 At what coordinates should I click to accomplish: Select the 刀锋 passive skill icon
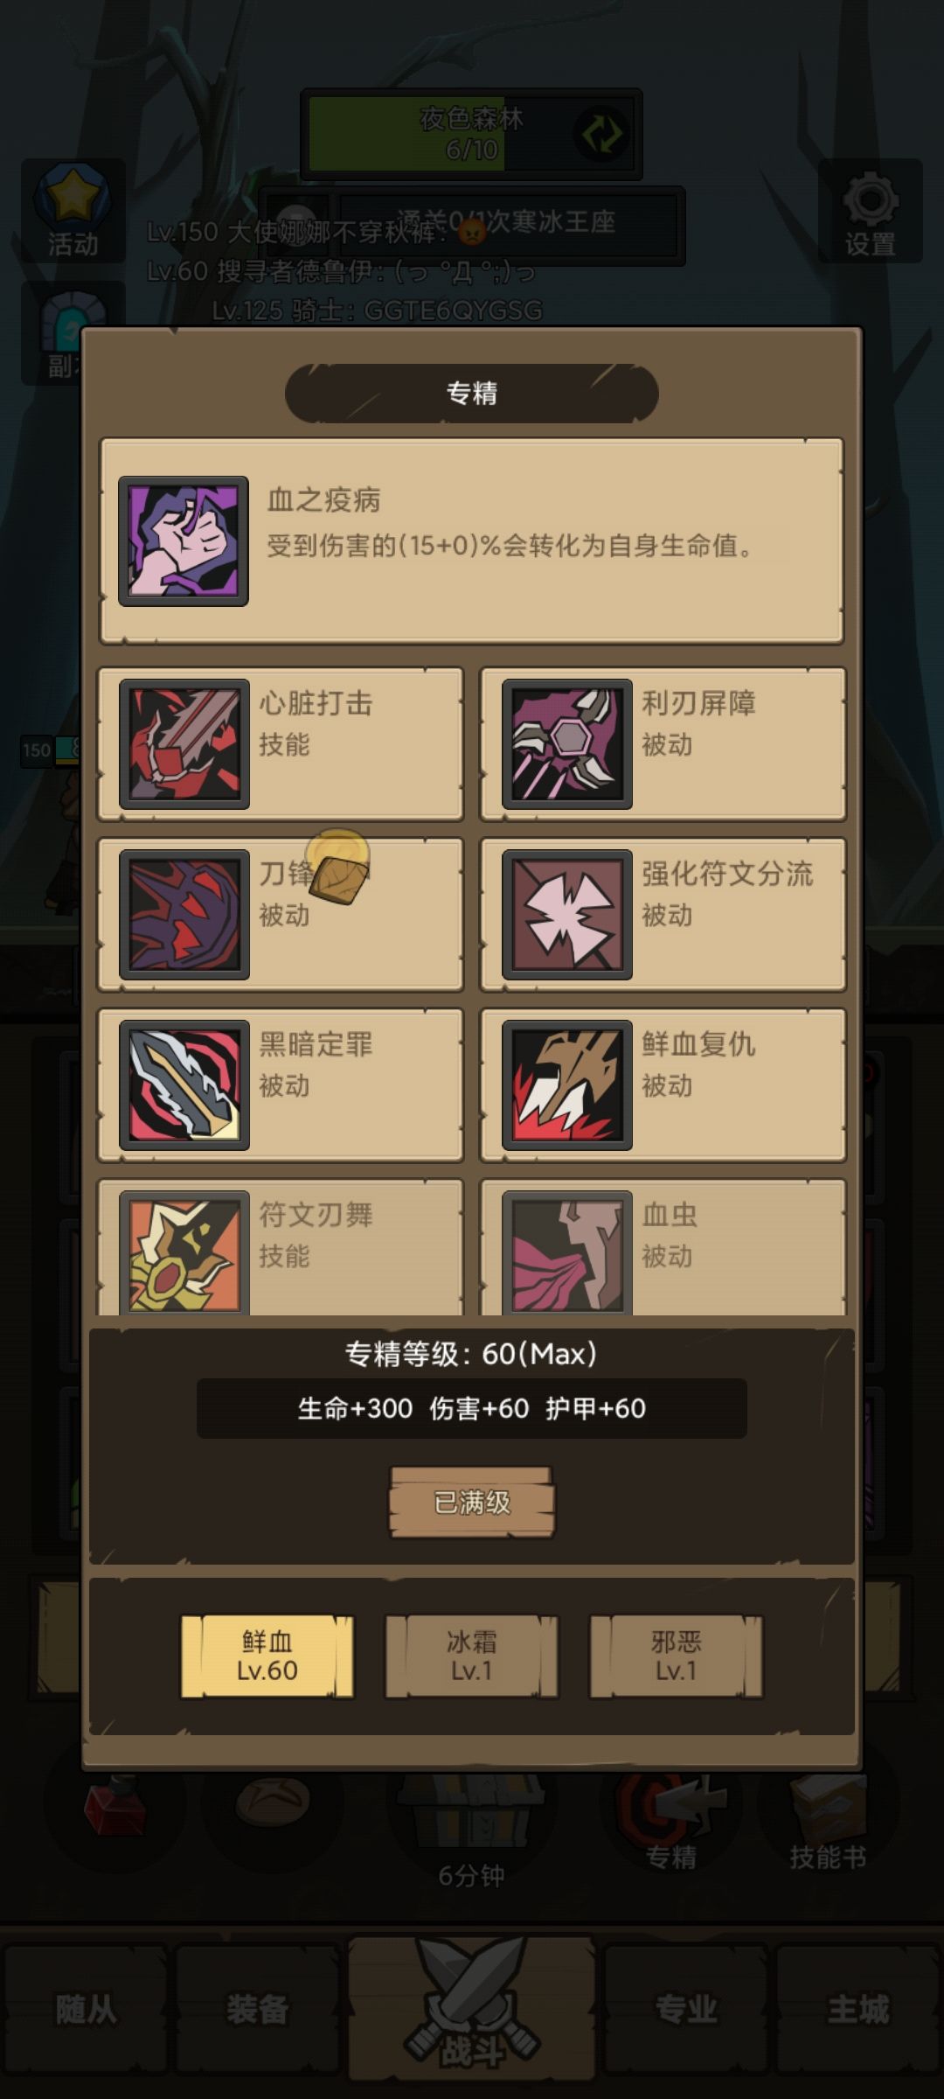(x=184, y=915)
